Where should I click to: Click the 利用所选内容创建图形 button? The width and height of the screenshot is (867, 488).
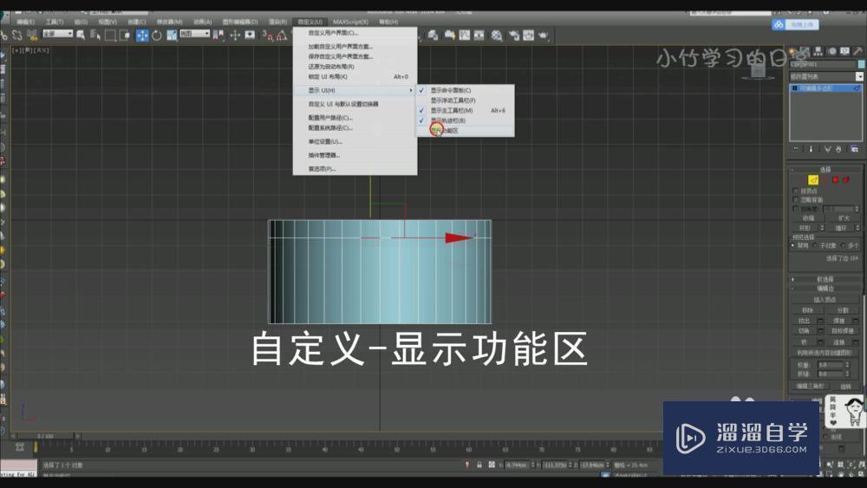click(825, 352)
